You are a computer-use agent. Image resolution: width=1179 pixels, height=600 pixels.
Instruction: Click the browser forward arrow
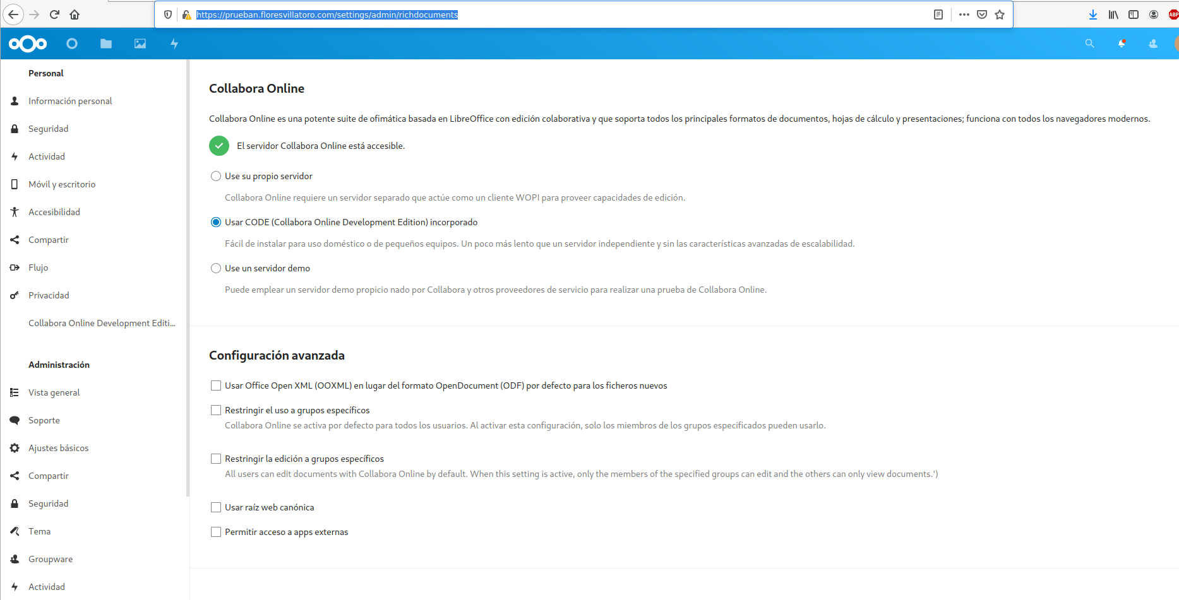point(34,15)
